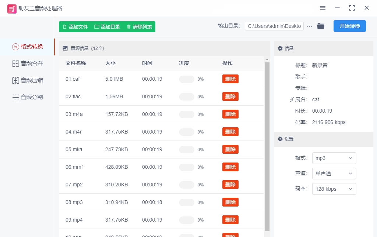
Task: Click 添加文件 button
Action: point(75,27)
